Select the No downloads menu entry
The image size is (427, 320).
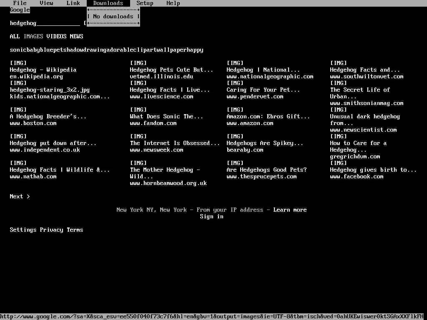tap(113, 17)
